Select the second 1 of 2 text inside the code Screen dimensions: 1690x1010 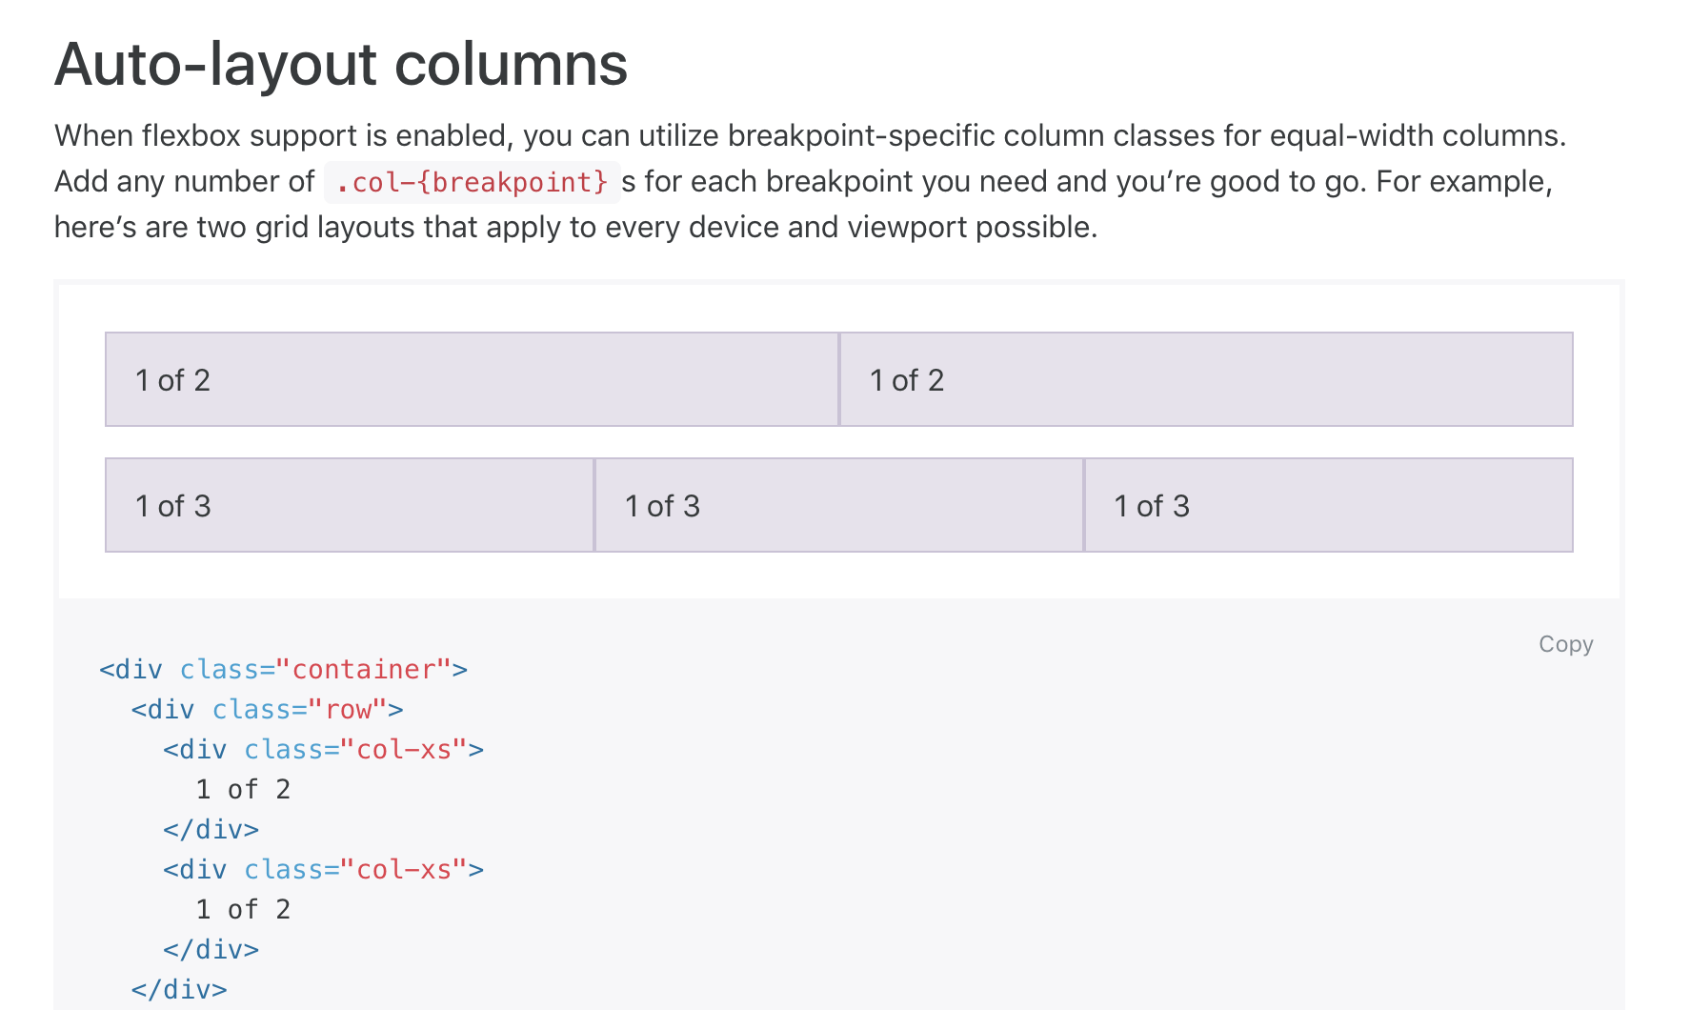click(243, 909)
